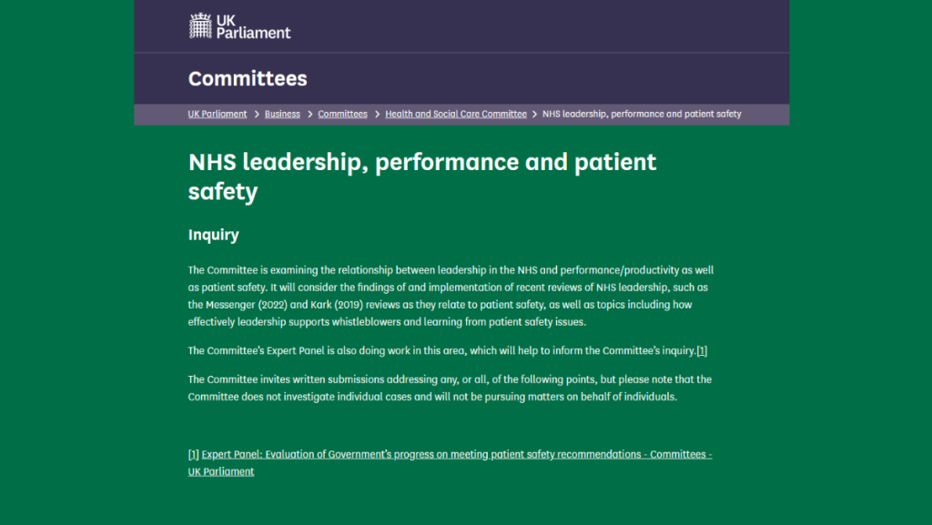Click the chevron after the Business breadcrumb
Viewport: 932px width, 525px height.
(x=309, y=115)
